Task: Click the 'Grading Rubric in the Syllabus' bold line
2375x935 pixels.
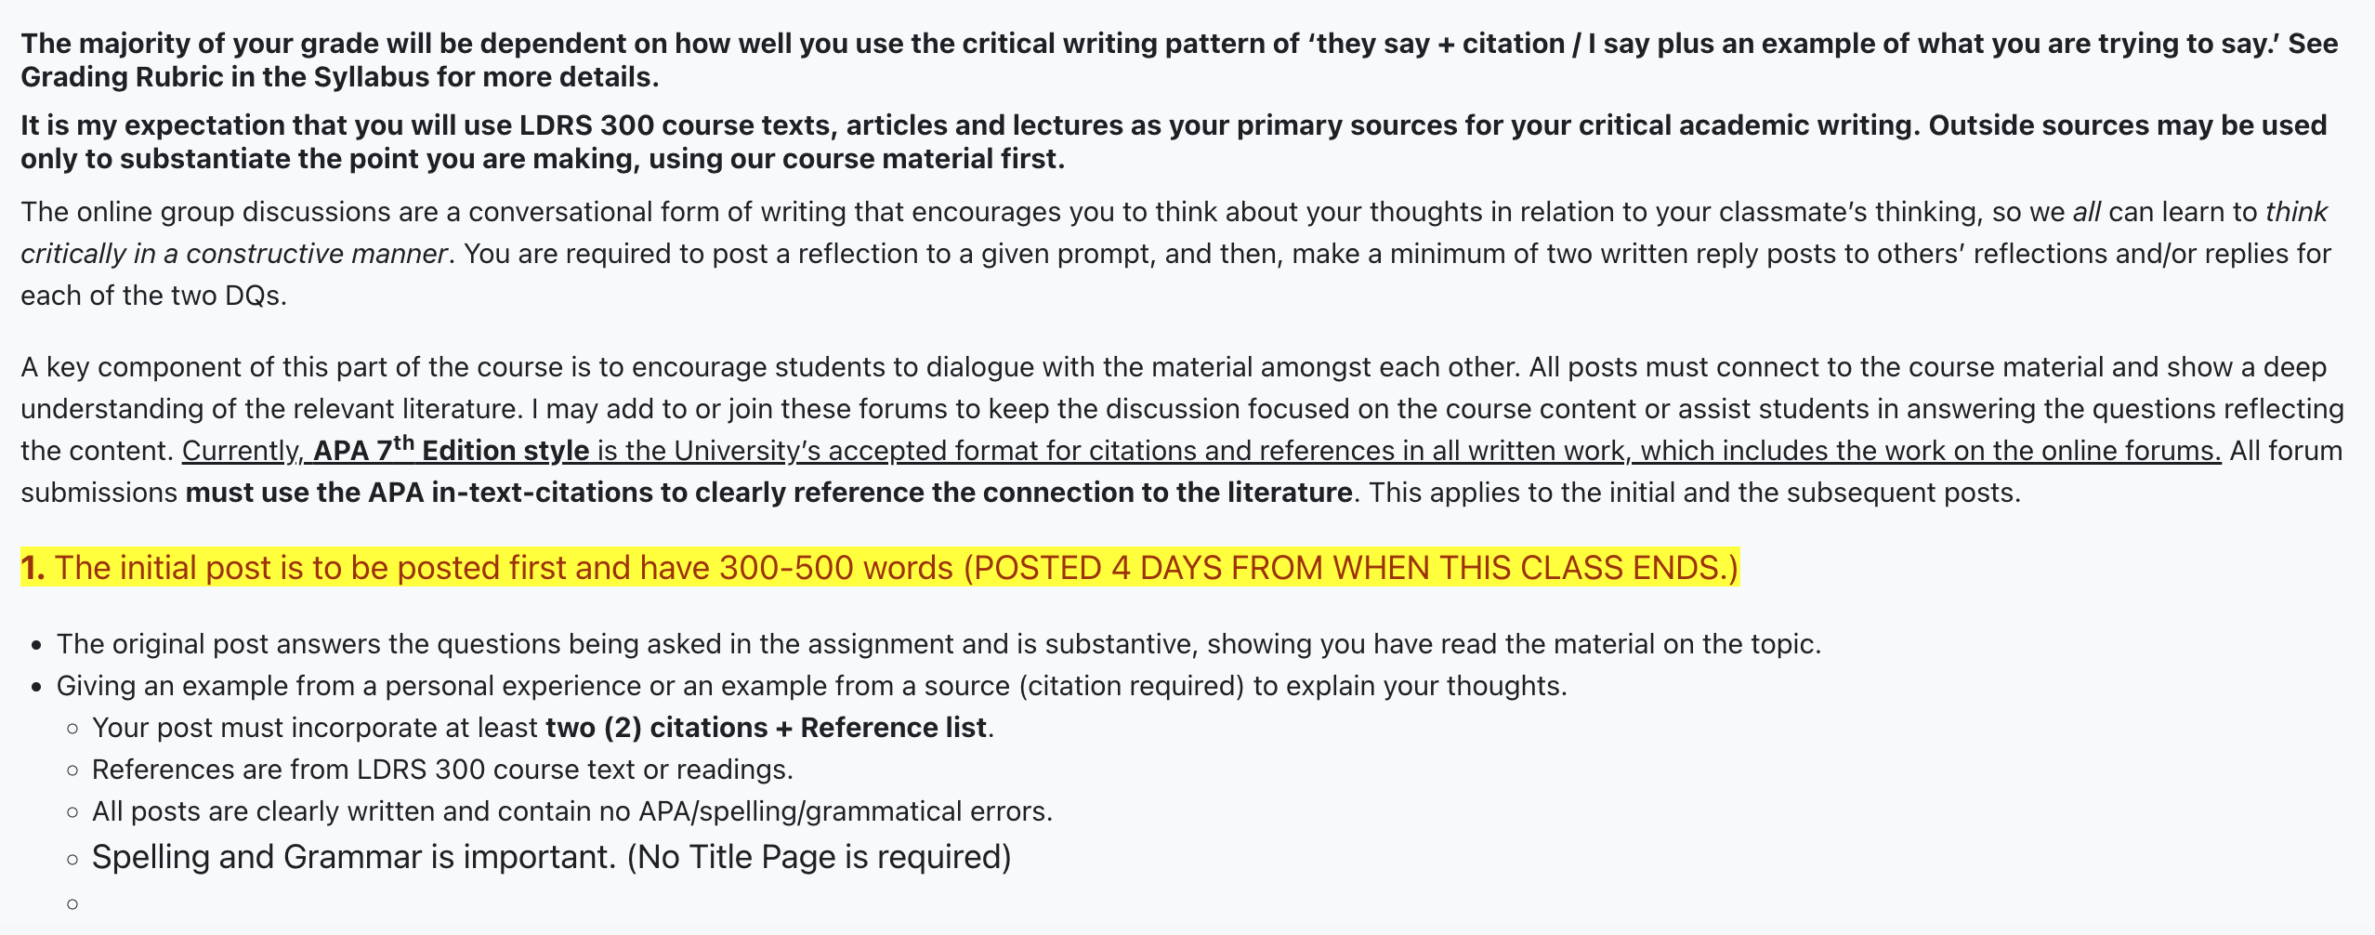Action: click(340, 77)
